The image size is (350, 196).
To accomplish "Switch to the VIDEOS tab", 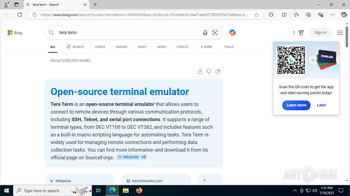I will 100,47.
